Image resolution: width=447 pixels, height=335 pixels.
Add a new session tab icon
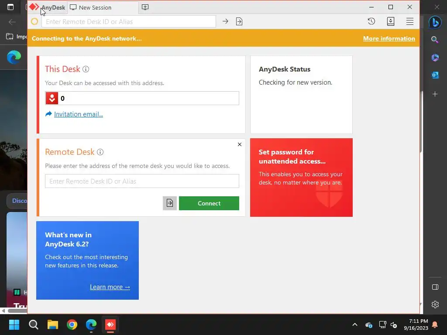[145, 7]
